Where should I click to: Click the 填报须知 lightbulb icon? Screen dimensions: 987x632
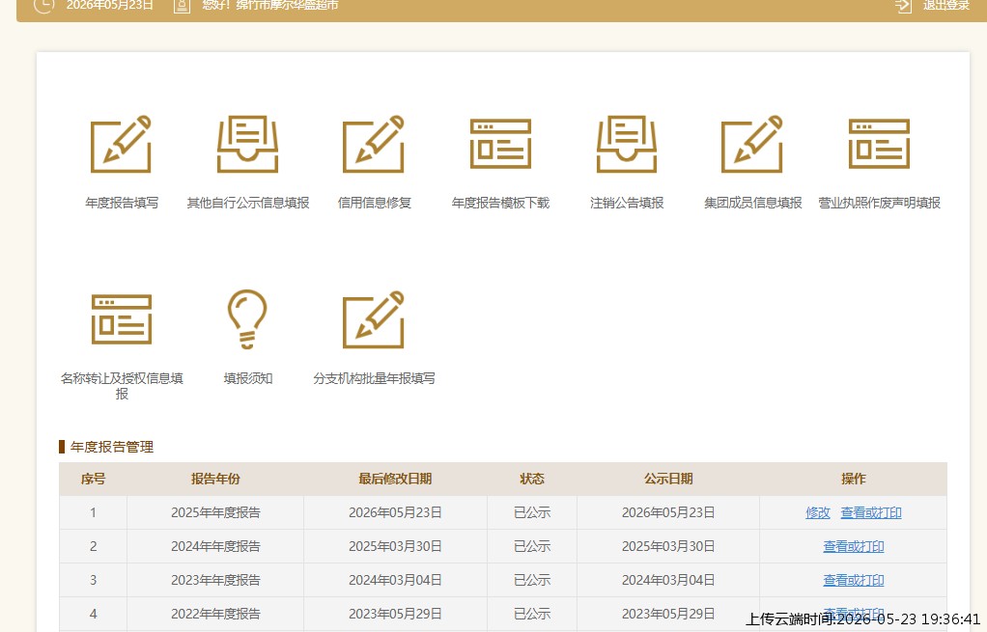click(x=247, y=318)
